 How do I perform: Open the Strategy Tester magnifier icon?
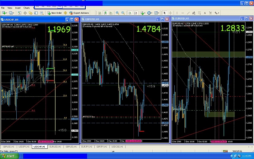(x=41, y=13)
